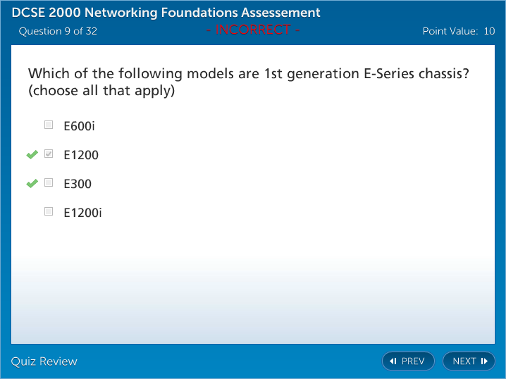Viewport: 506px width, 379px height.
Task: Click the DCSE 2000 Networking Foundations title
Action: (x=166, y=13)
